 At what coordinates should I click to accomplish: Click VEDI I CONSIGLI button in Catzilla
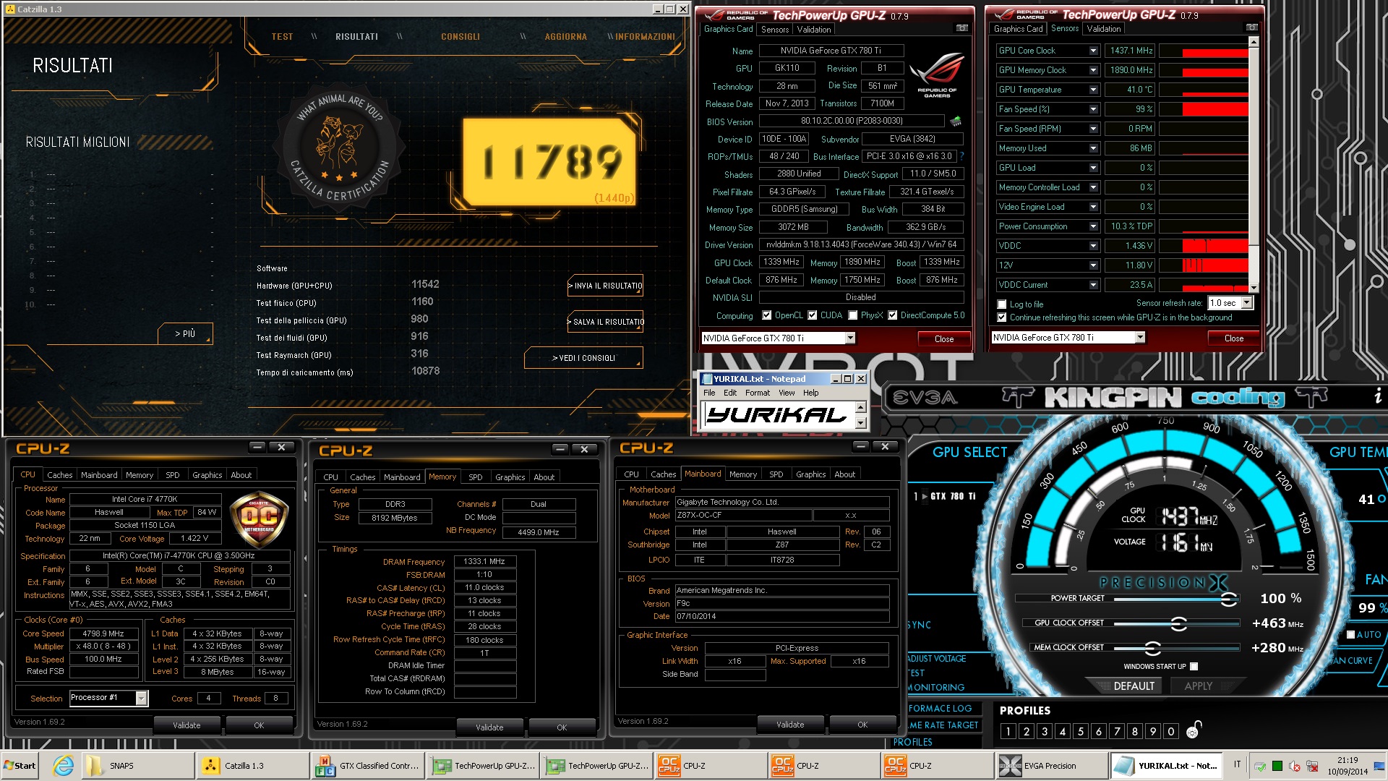(x=583, y=358)
